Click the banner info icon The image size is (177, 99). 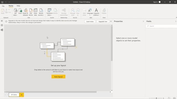(6, 21)
